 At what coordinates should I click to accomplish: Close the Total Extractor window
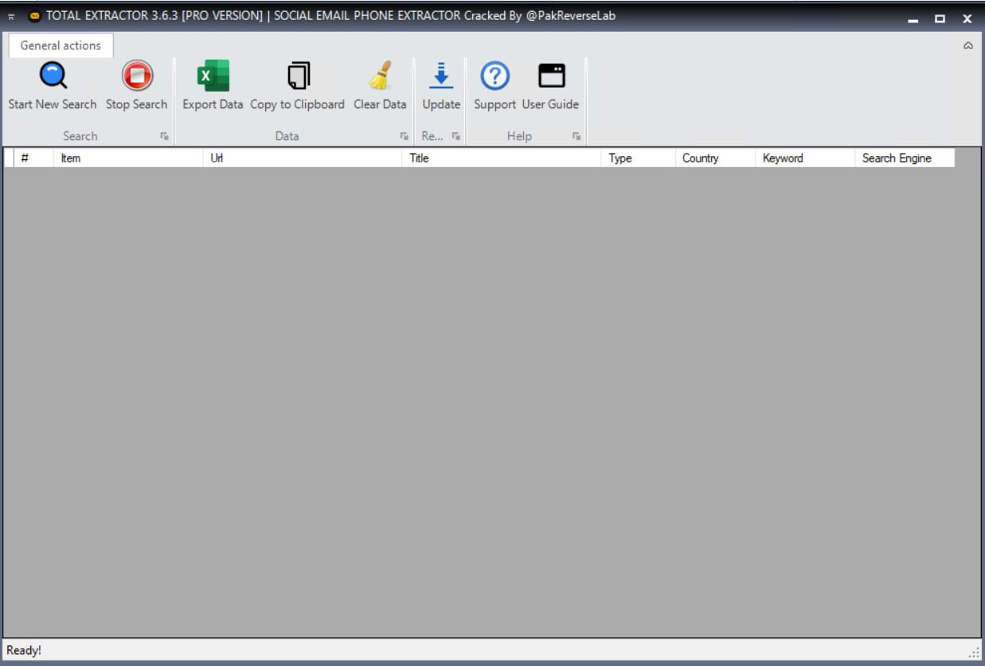pos(967,18)
